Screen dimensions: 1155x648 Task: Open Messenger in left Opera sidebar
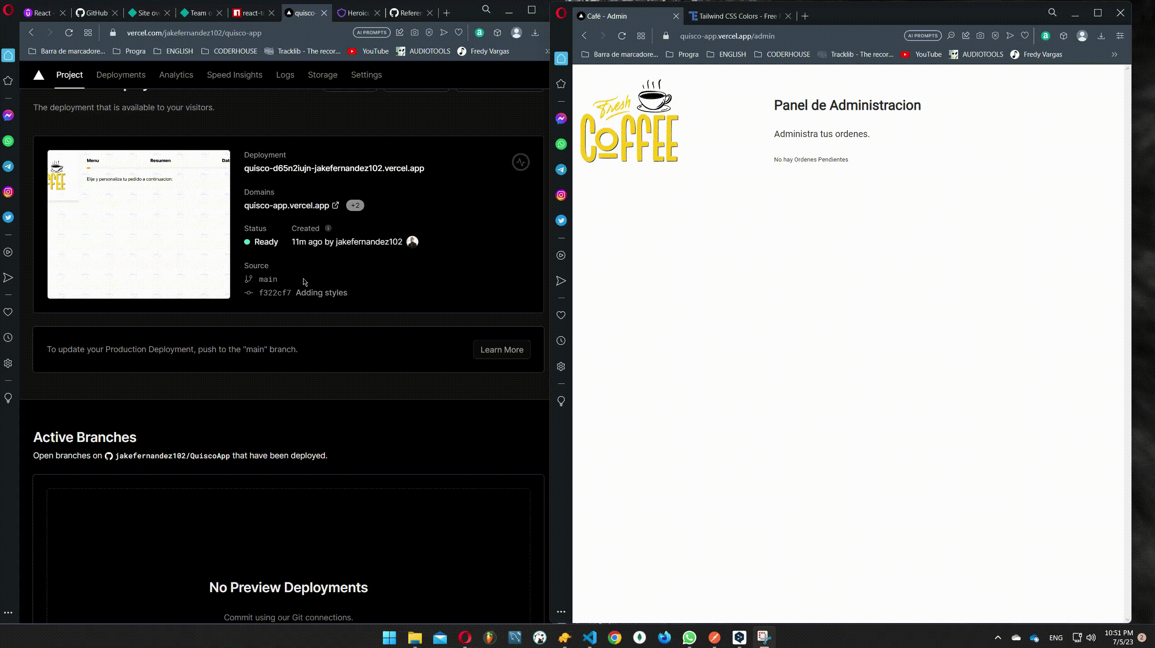click(8, 115)
